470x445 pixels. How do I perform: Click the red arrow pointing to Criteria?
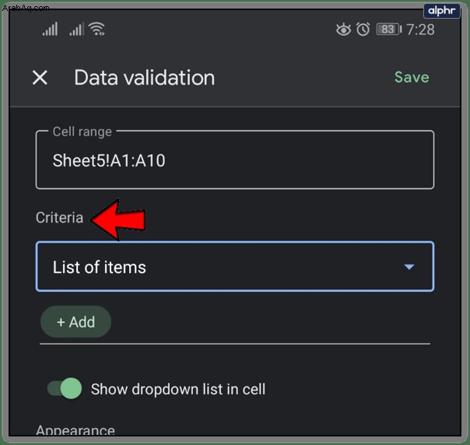pos(118,220)
